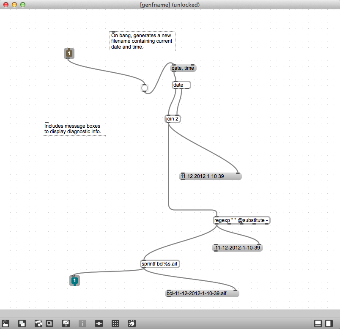Zoom the genfname window with green button
This screenshot has width=340, height=329.
tap(23, 5)
